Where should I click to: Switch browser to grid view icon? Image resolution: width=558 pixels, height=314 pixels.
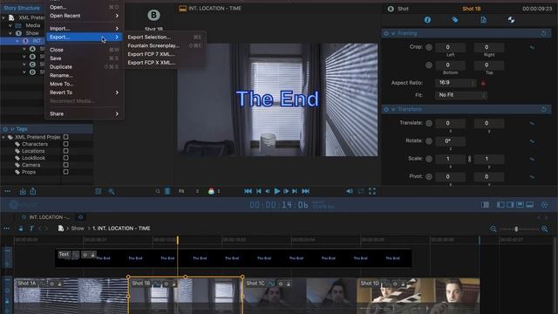coord(99,192)
